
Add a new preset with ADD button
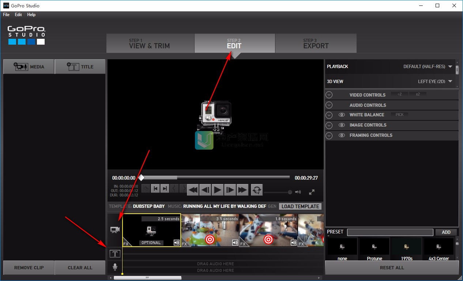point(446,232)
